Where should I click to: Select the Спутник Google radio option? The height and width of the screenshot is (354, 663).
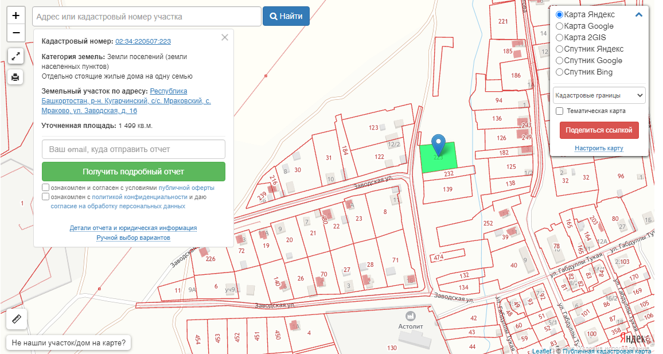coord(559,60)
